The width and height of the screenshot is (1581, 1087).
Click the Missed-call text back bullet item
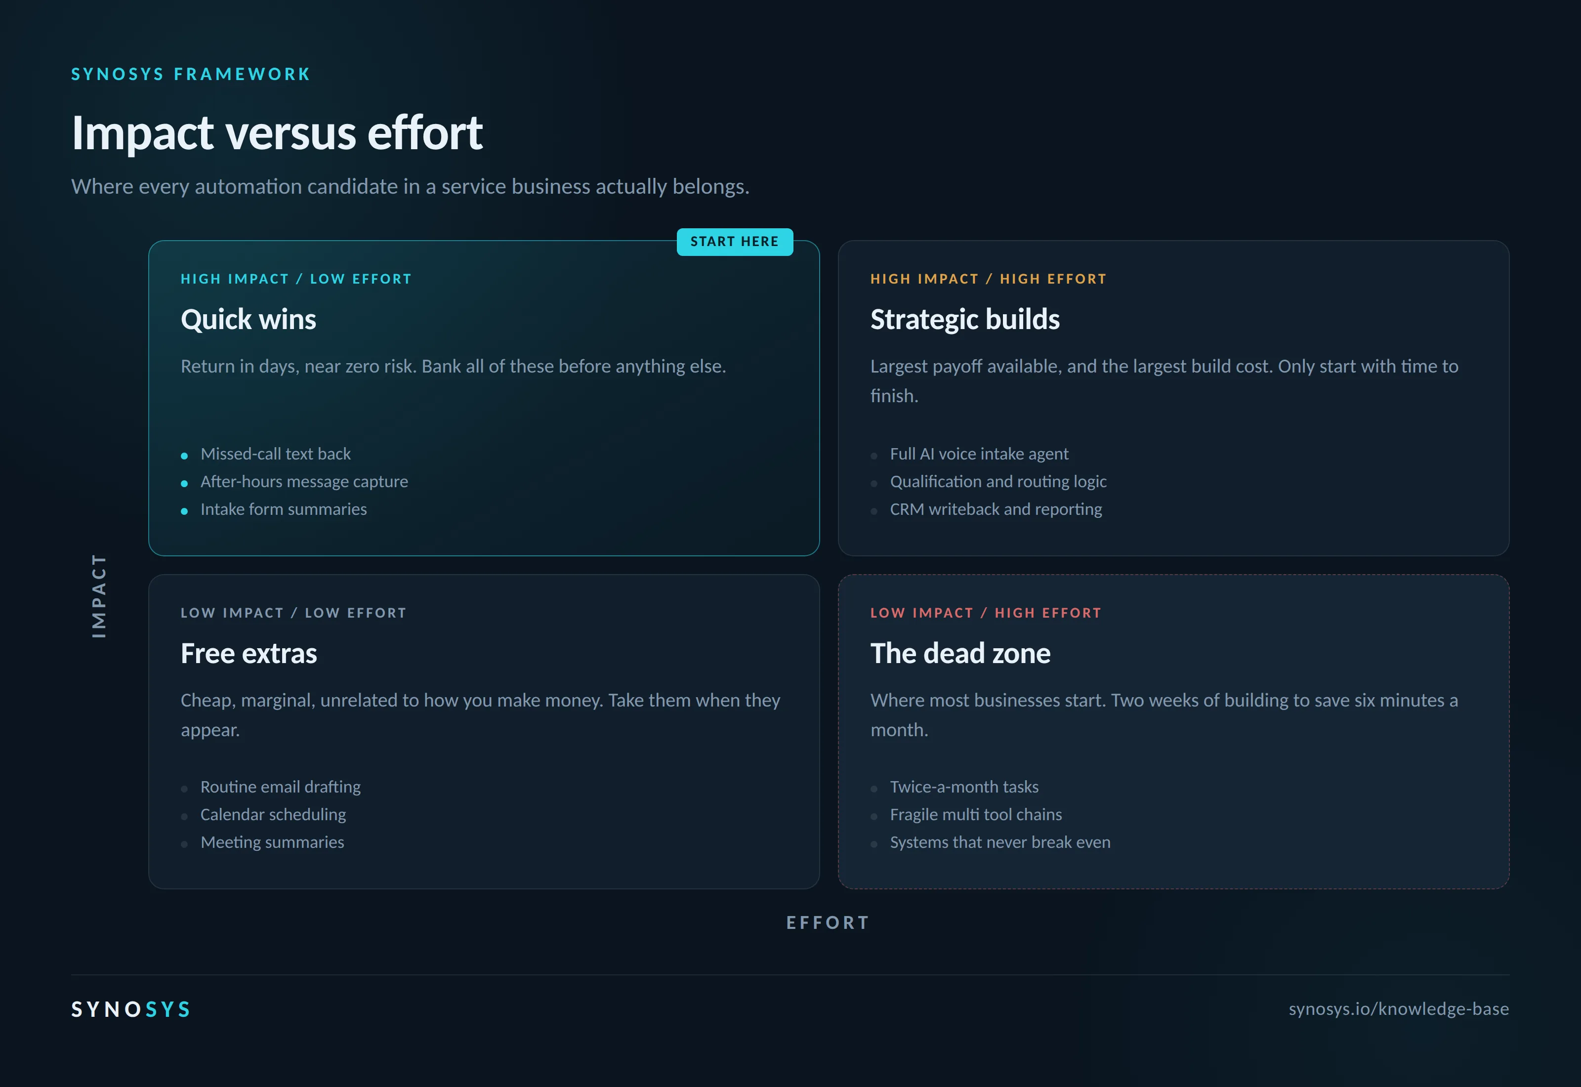275,454
